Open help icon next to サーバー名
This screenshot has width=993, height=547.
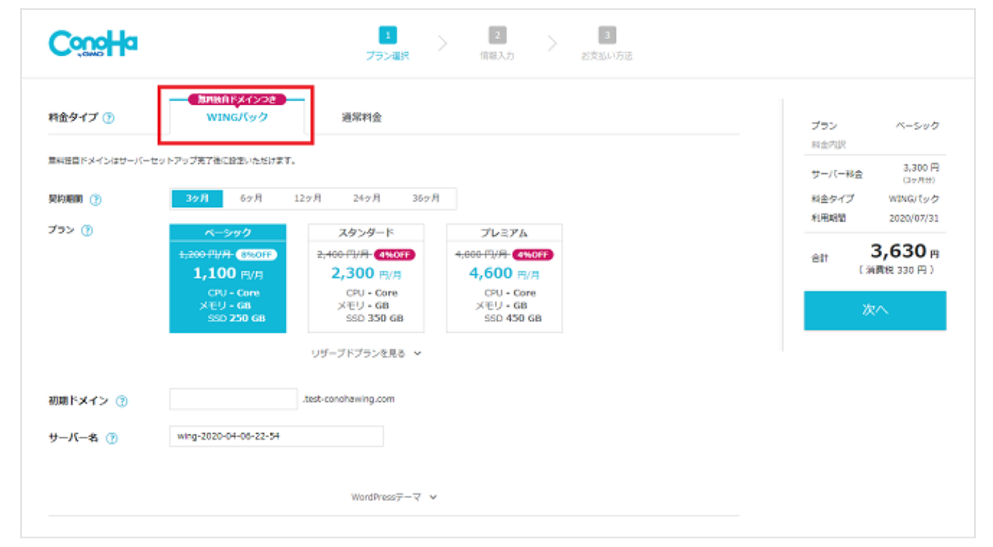[x=112, y=438]
